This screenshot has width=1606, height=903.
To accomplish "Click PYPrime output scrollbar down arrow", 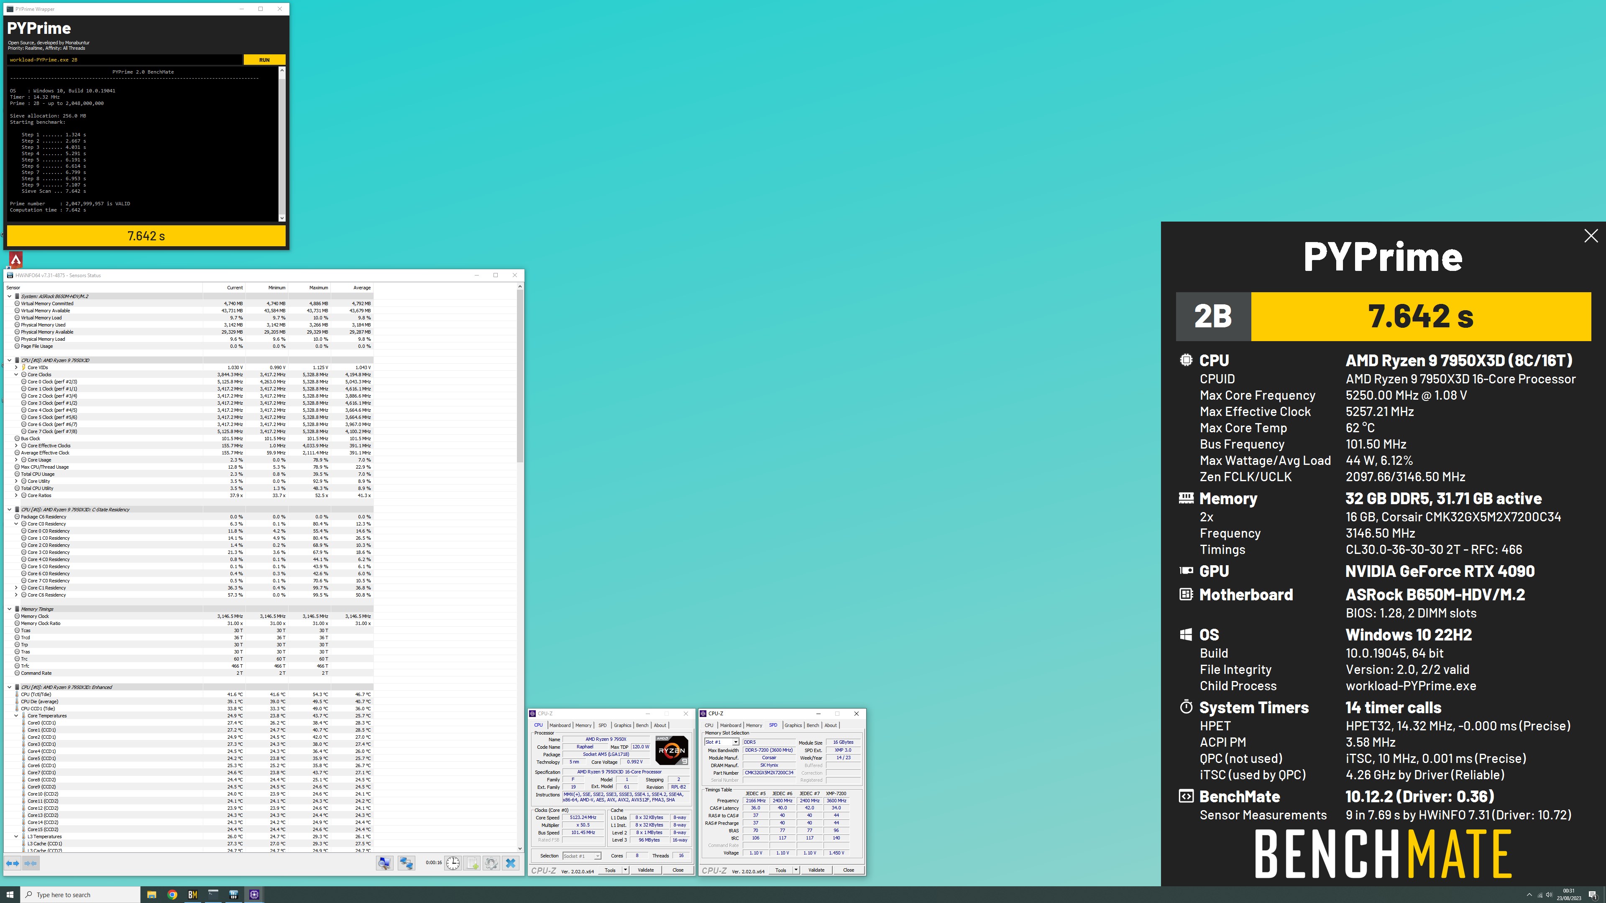I will (282, 218).
